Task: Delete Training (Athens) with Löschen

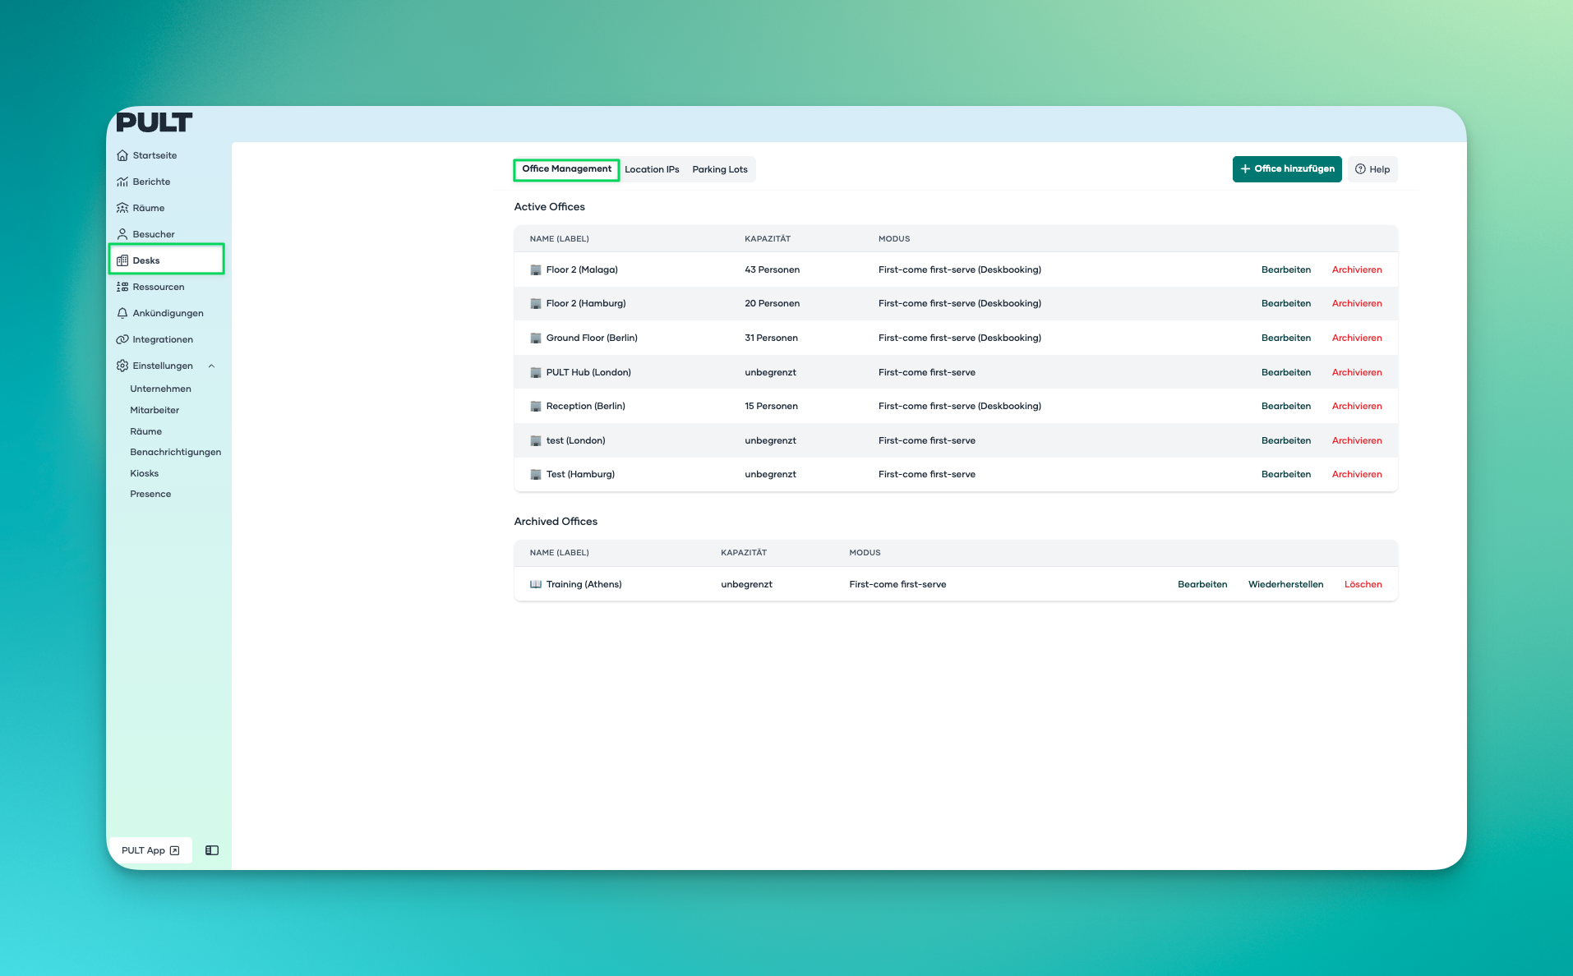Action: click(x=1363, y=584)
